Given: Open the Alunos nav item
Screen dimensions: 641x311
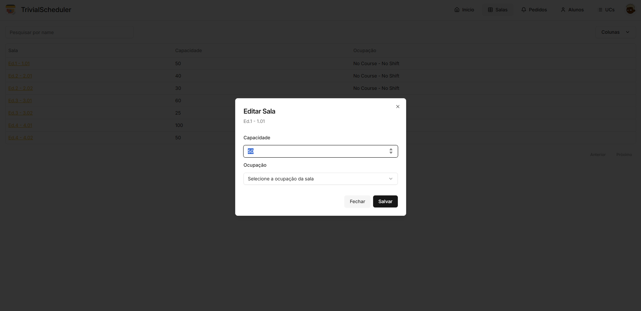Looking at the screenshot, I should (572, 10).
